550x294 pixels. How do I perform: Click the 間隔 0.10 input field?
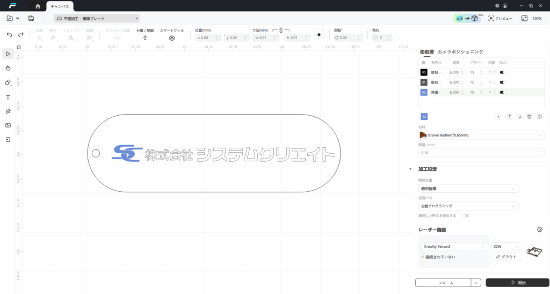tap(482, 153)
